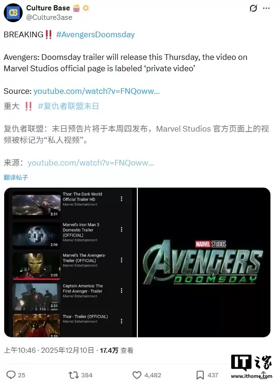Image resolution: width=277 pixels, height=382 pixels.
Task: Open the Chinese hashtag #复仇者联盟末日
Action: tap(68, 106)
